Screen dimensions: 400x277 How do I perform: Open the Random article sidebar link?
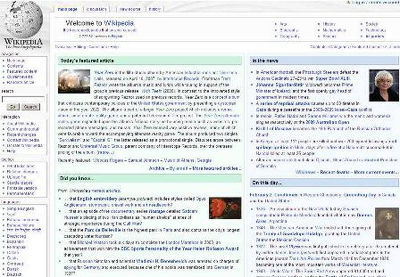20,82
